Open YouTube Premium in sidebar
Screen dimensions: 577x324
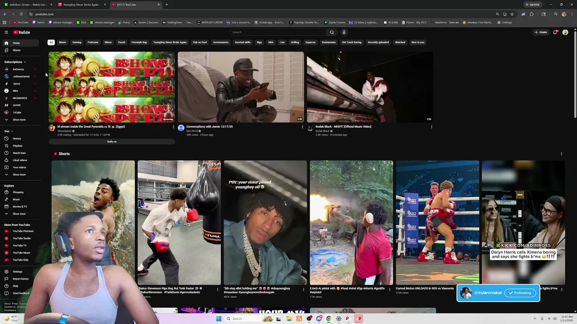click(22, 231)
